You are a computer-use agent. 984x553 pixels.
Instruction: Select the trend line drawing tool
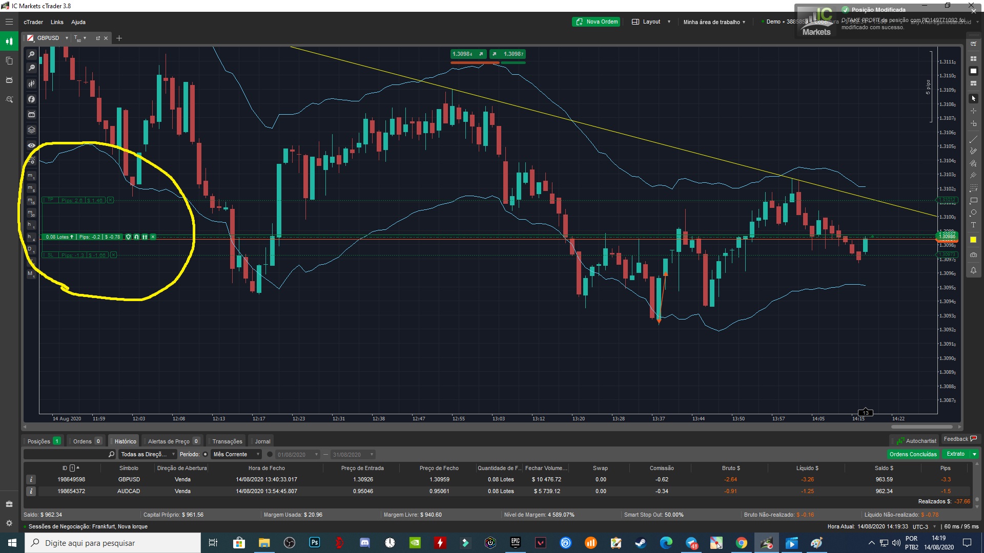coord(973,139)
